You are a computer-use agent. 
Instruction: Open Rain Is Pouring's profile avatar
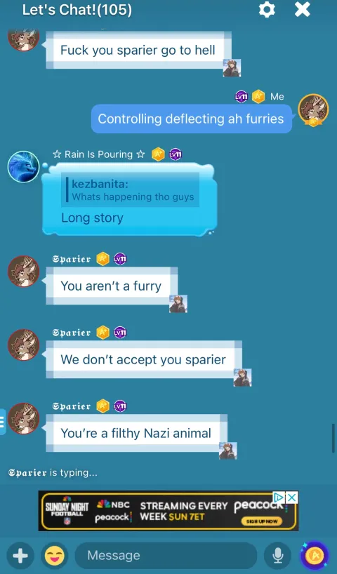click(x=23, y=166)
